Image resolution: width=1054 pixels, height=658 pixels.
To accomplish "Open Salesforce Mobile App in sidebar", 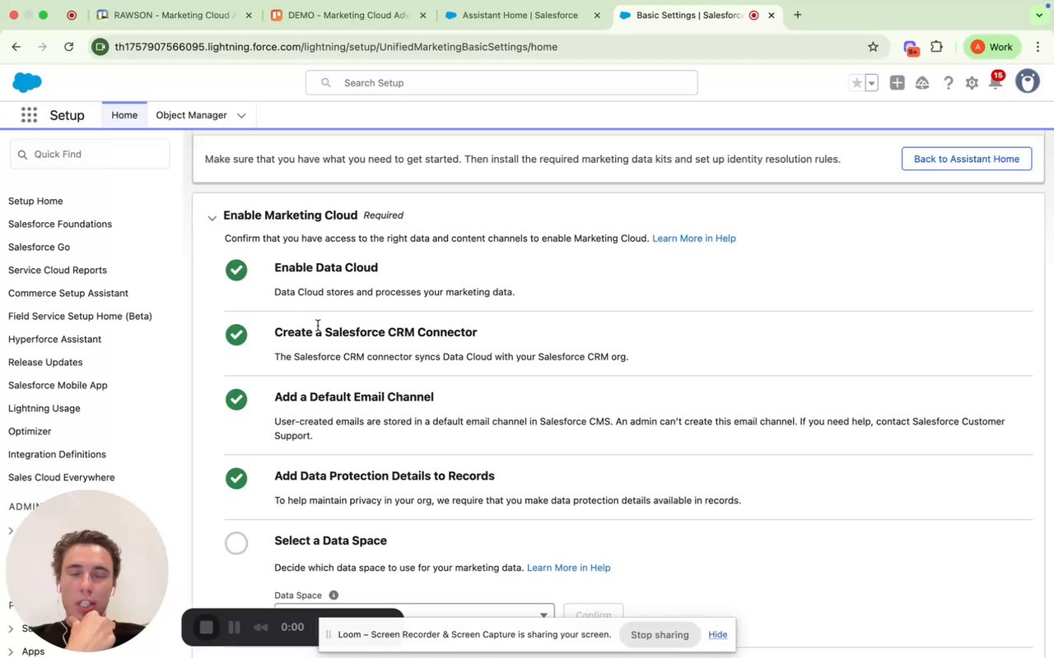I will click(x=58, y=385).
